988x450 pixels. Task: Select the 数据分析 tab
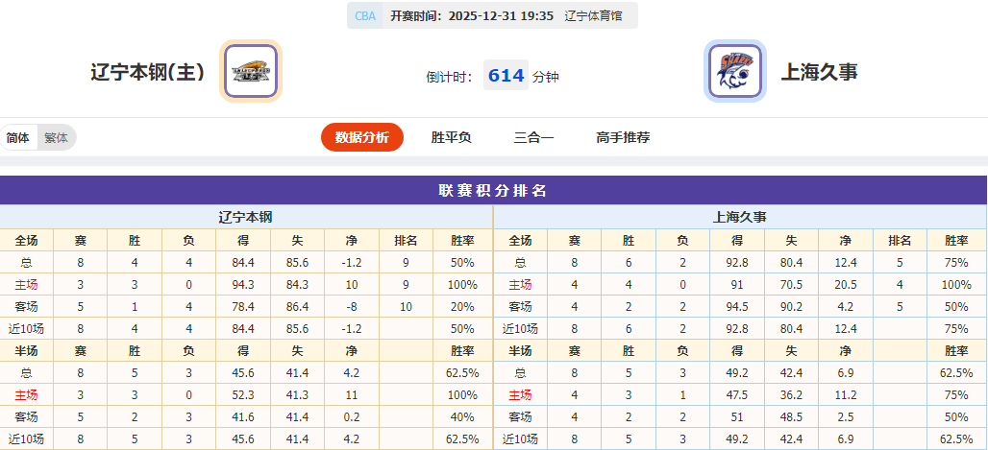click(x=361, y=137)
